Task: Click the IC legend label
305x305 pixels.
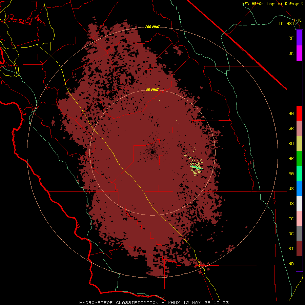Action: (291, 219)
